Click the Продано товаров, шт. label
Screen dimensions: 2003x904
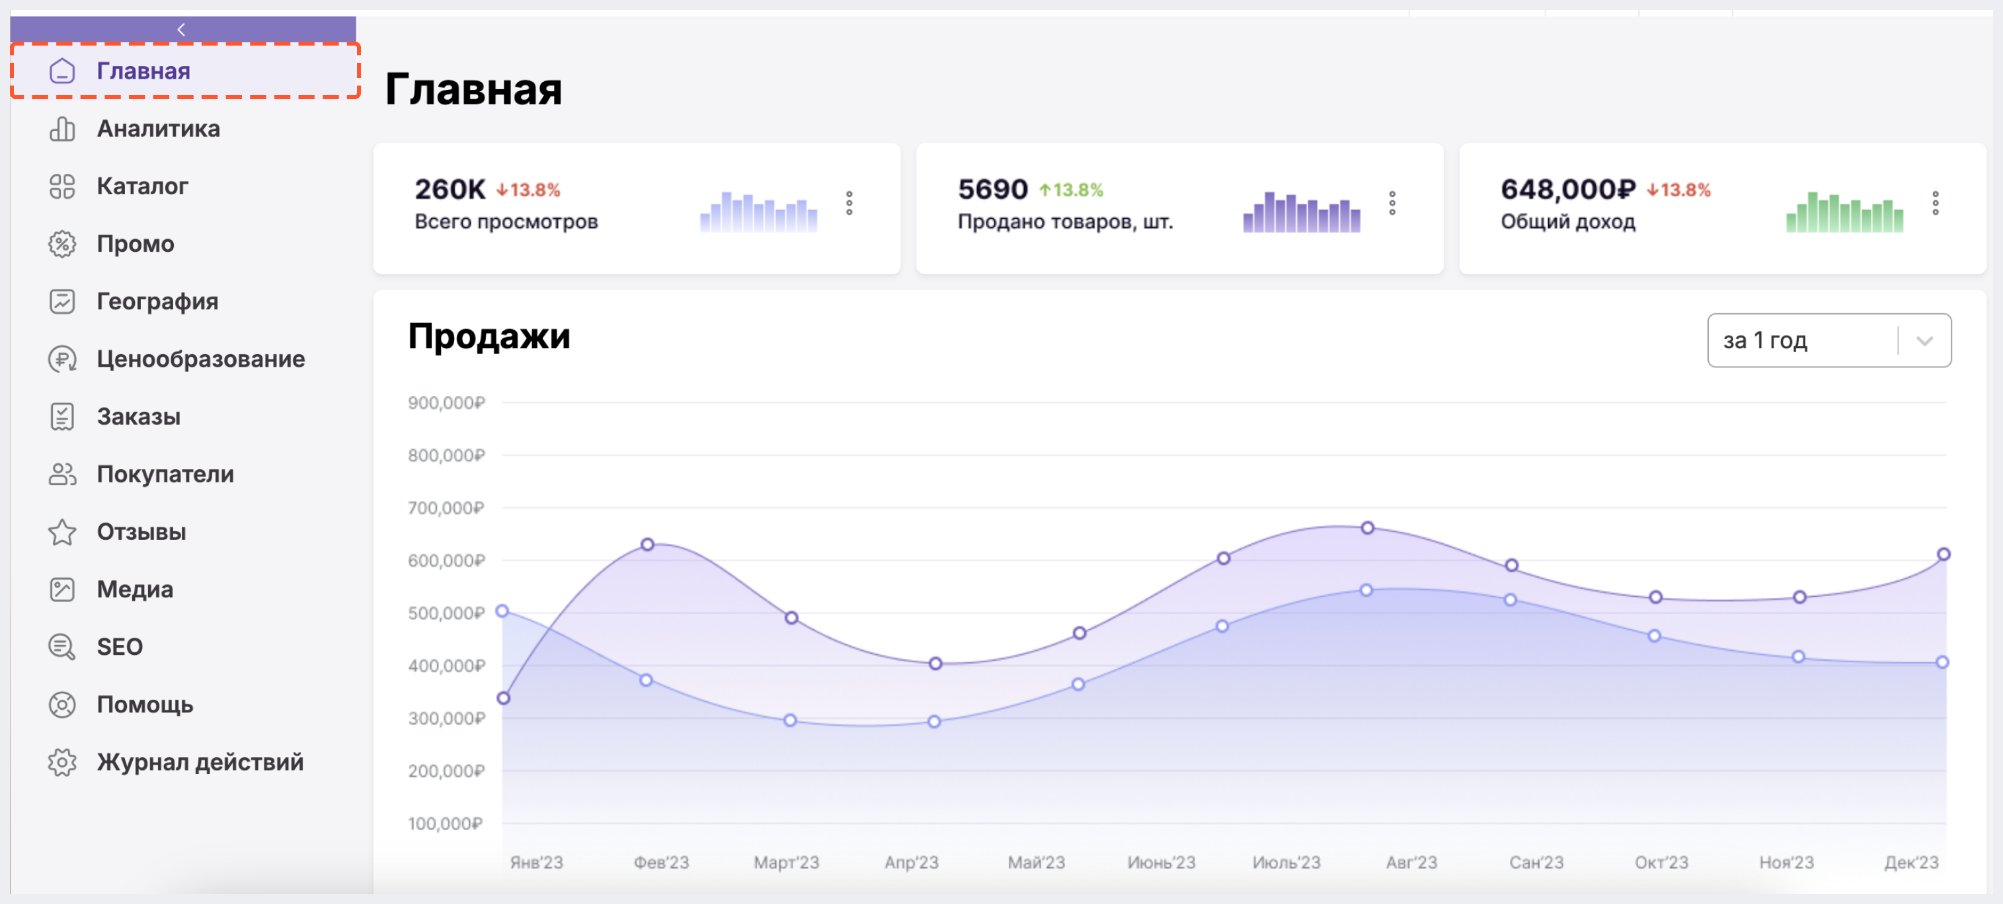coord(1065,221)
